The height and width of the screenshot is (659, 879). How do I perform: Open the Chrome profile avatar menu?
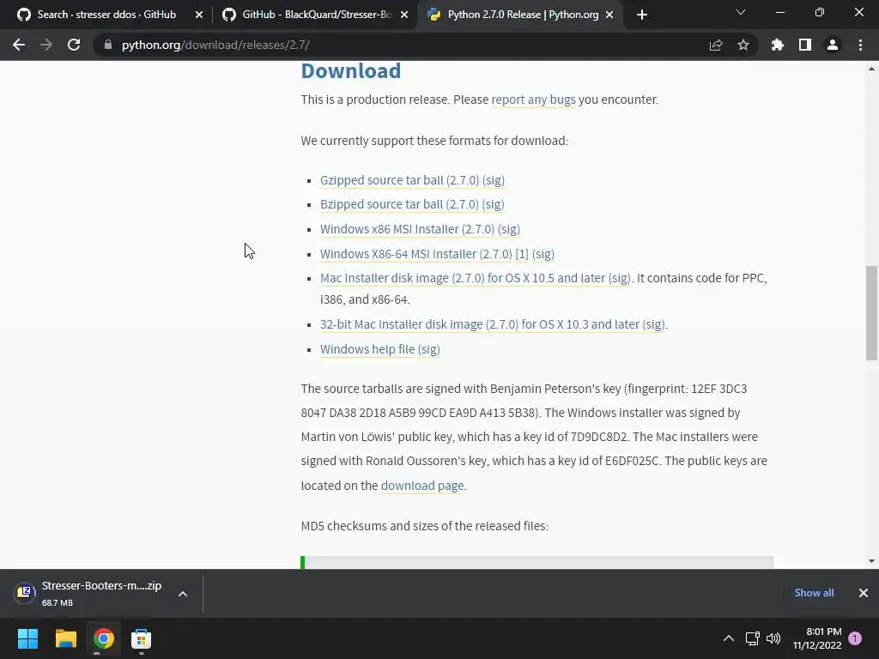click(833, 45)
